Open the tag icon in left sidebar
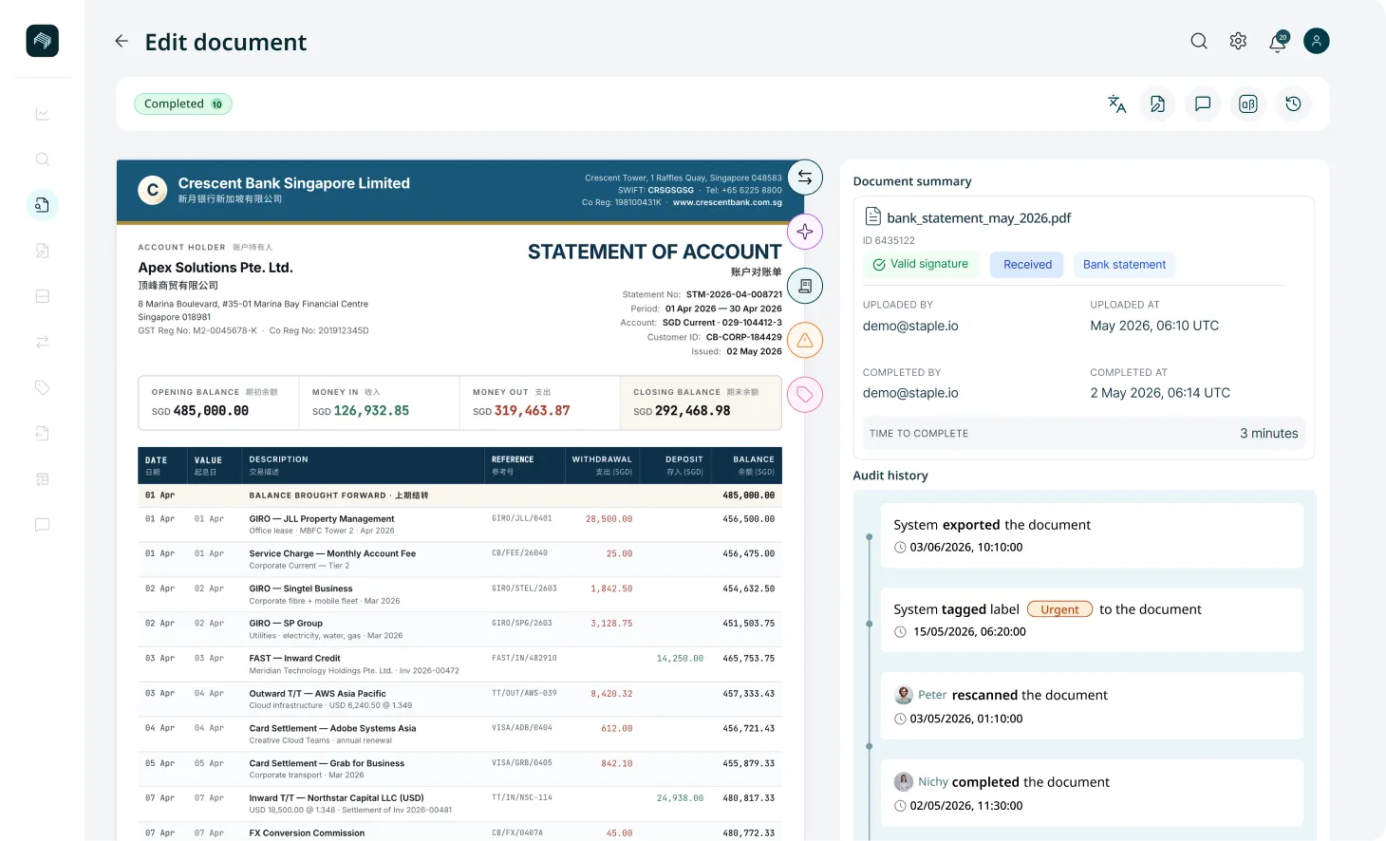This screenshot has width=1386, height=841. tap(42, 387)
